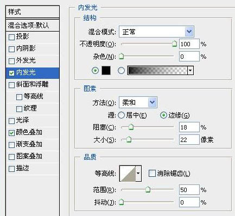Click the 阻塞 choke value field
The height and width of the screenshot is (216, 235).
[x=189, y=127]
